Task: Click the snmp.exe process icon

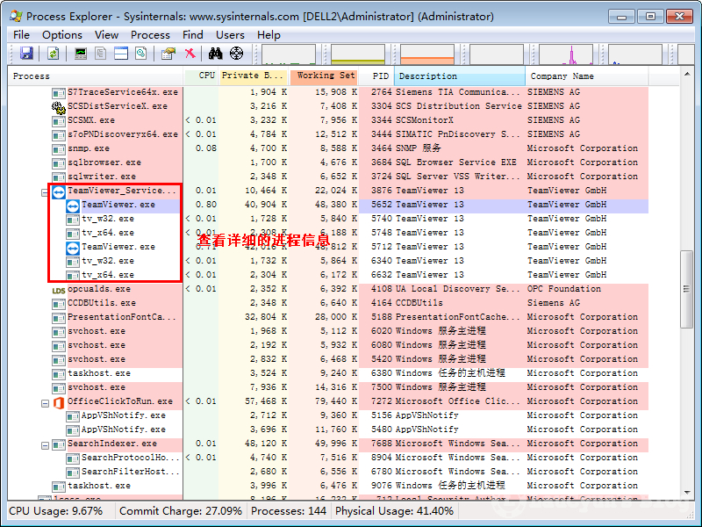Action: pos(58,149)
